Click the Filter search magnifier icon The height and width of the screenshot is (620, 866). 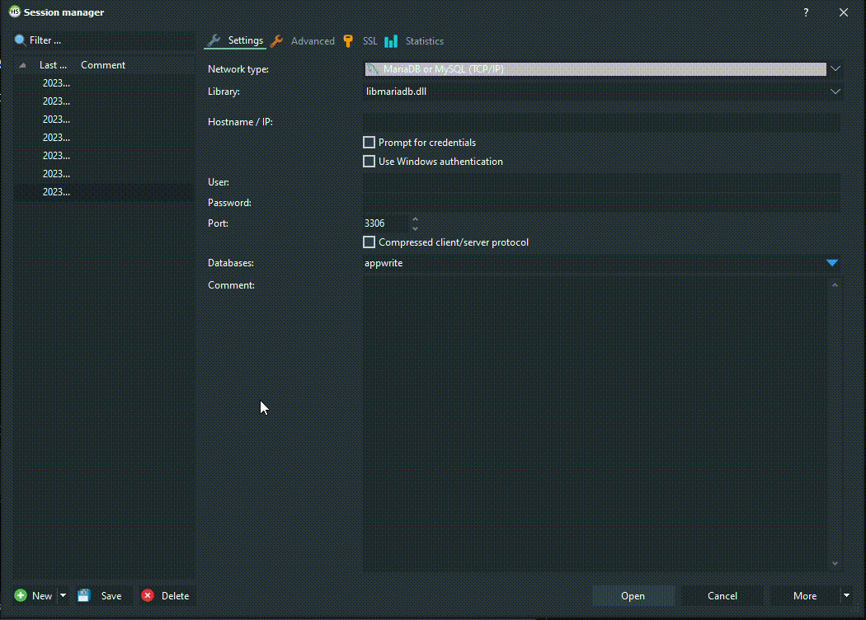coord(20,40)
